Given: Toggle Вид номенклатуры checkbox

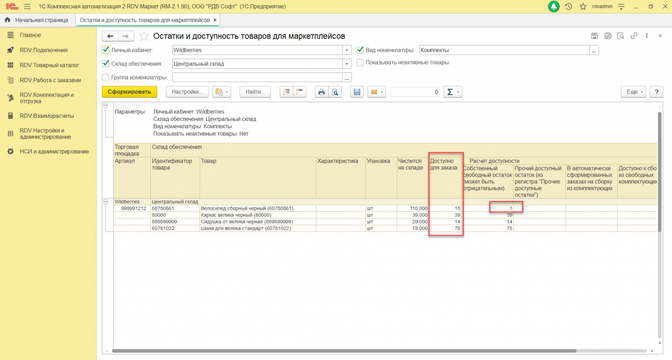Looking at the screenshot, I should [x=360, y=50].
